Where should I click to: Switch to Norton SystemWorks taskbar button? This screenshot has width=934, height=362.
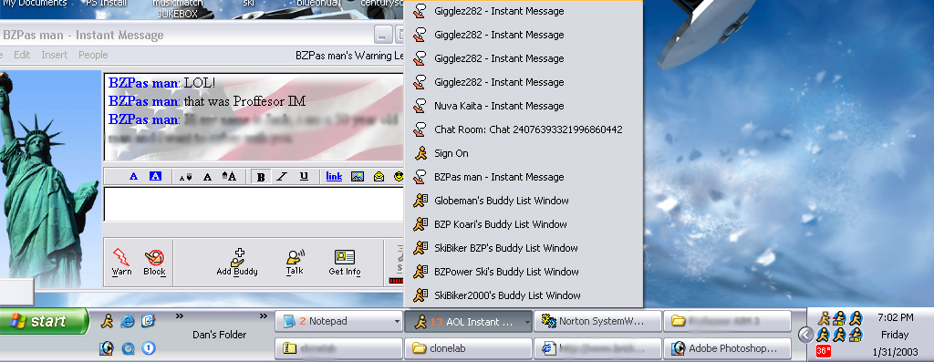[x=597, y=322]
